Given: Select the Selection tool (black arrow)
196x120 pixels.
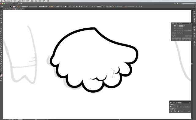Looking at the screenshot, I should [x=2, y=12].
